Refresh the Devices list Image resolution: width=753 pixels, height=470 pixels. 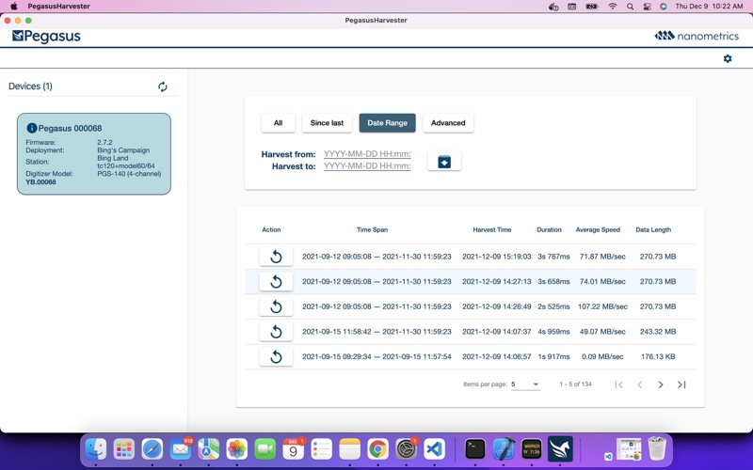tap(163, 86)
